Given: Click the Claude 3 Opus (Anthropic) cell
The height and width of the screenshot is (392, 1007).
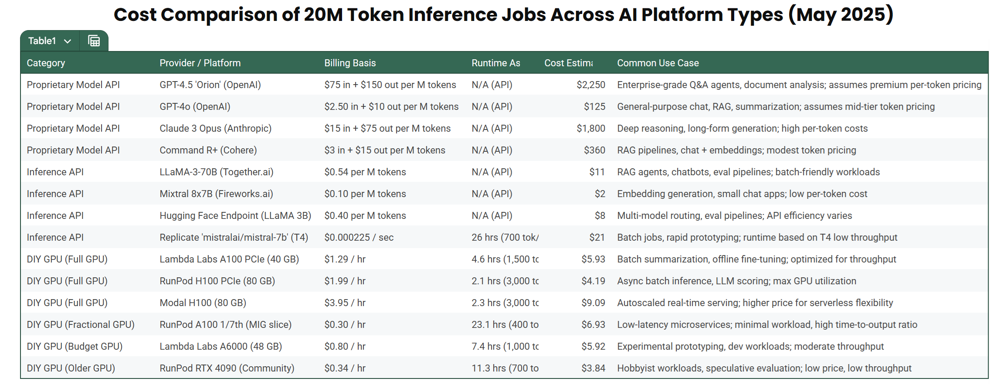Looking at the screenshot, I should pos(215,128).
